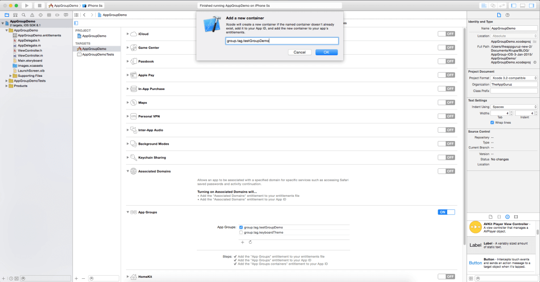Click the Organization field in the inspector

coord(514,84)
